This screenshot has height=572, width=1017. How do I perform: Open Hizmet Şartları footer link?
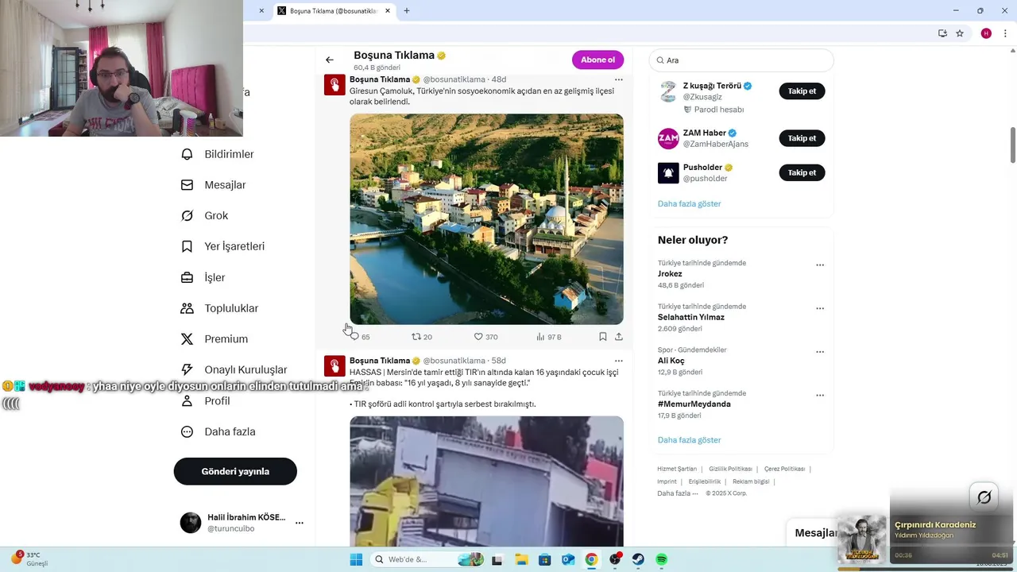[x=677, y=469]
